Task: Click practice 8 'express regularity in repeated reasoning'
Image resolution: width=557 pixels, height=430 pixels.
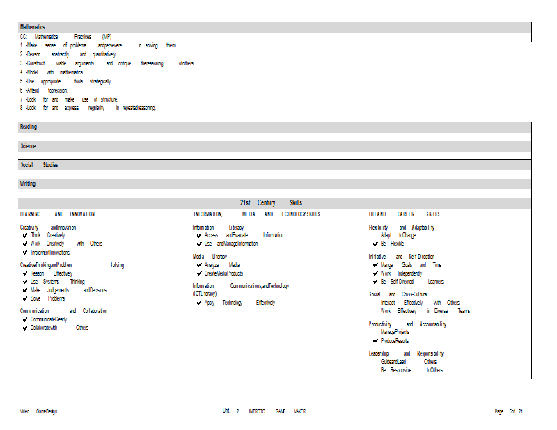Action: click(x=88, y=108)
